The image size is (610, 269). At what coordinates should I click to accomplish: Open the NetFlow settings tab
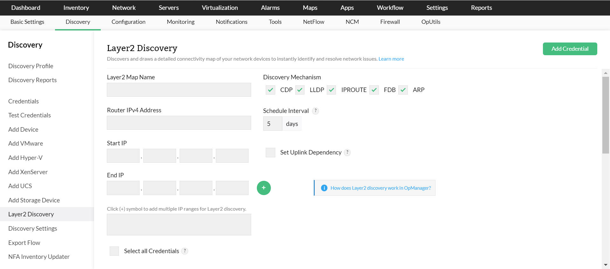(x=313, y=22)
